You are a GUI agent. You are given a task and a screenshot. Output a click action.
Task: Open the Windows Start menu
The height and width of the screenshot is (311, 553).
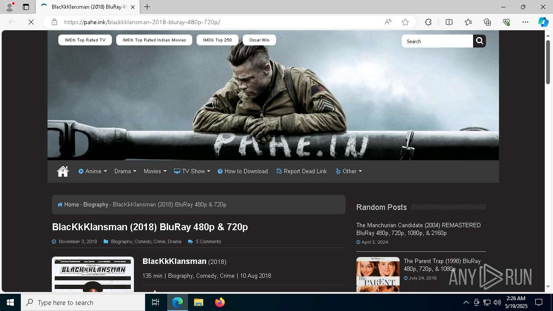click(10, 302)
